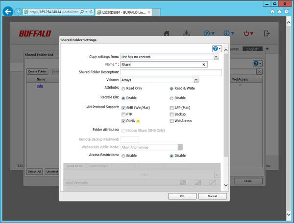Select Read & Write attribute
Image resolution: width=294 pixels, height=223 pixels.
click(171, 89)
